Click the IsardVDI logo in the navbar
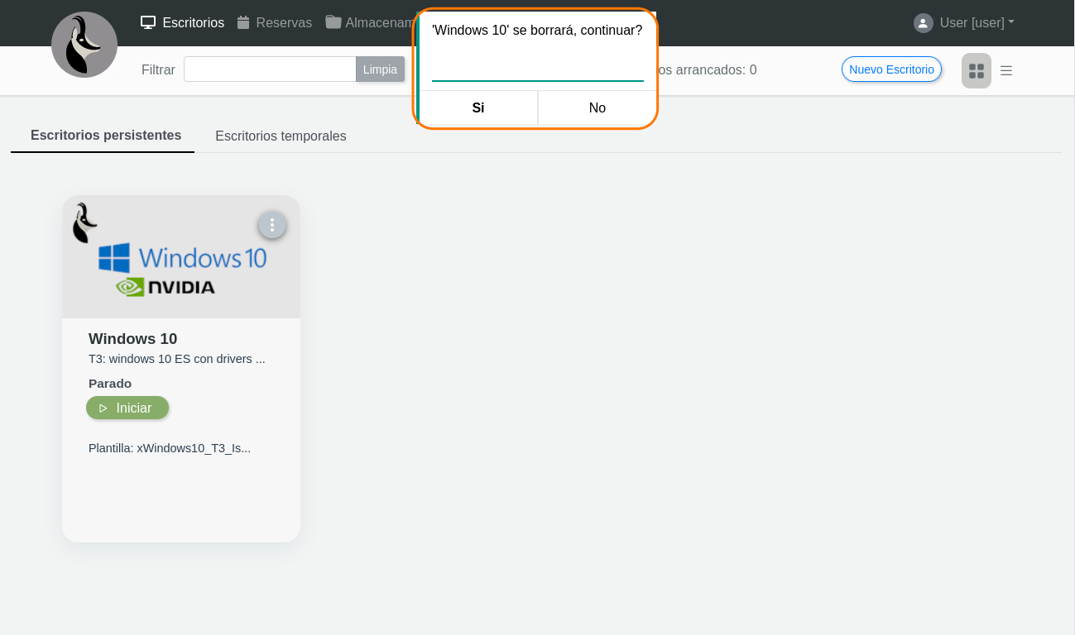Screen dimensions: 1075x635 (x=84, y=45)
